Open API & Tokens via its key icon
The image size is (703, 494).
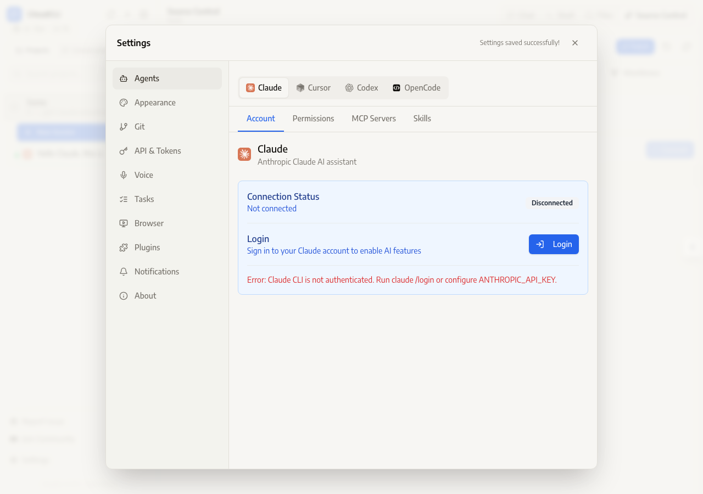pyautogui.click(x=124, y=151)
